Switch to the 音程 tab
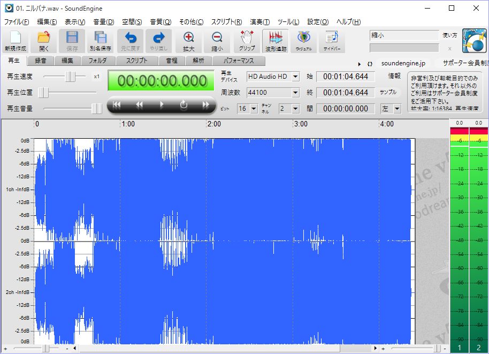489x354 pixels. [172, 61]
